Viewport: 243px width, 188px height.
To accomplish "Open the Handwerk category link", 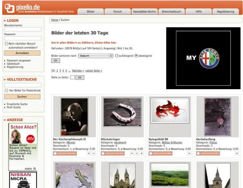I will point(120,142).
